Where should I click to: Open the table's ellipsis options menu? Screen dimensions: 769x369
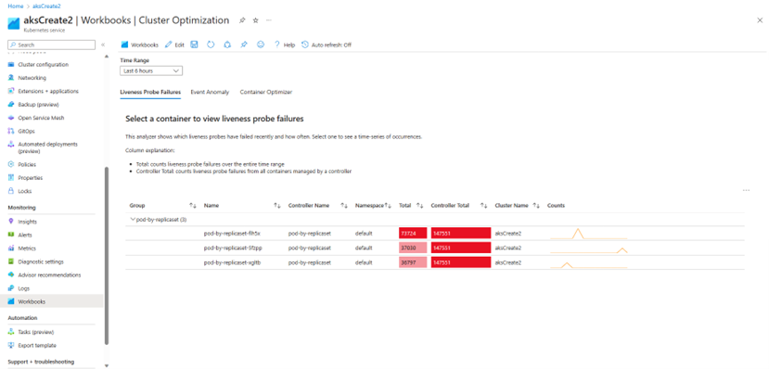pyautogui.click(x=746, y=190)
